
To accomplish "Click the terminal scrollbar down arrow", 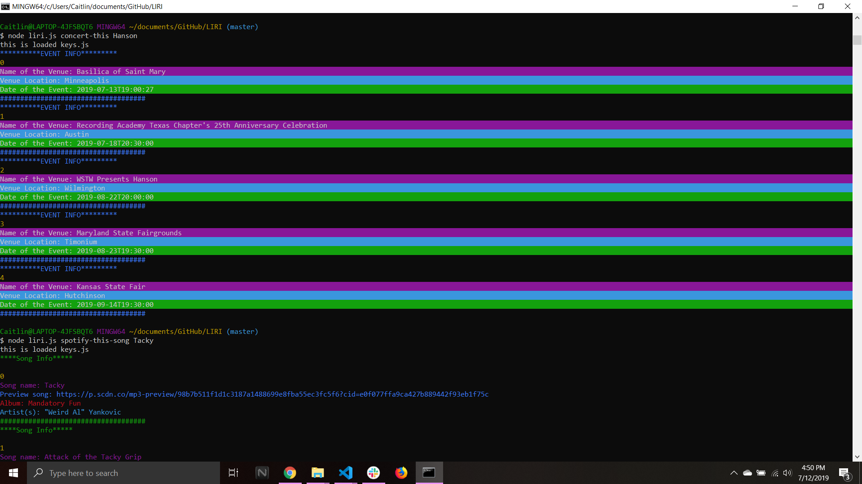I will click(857, 457).
